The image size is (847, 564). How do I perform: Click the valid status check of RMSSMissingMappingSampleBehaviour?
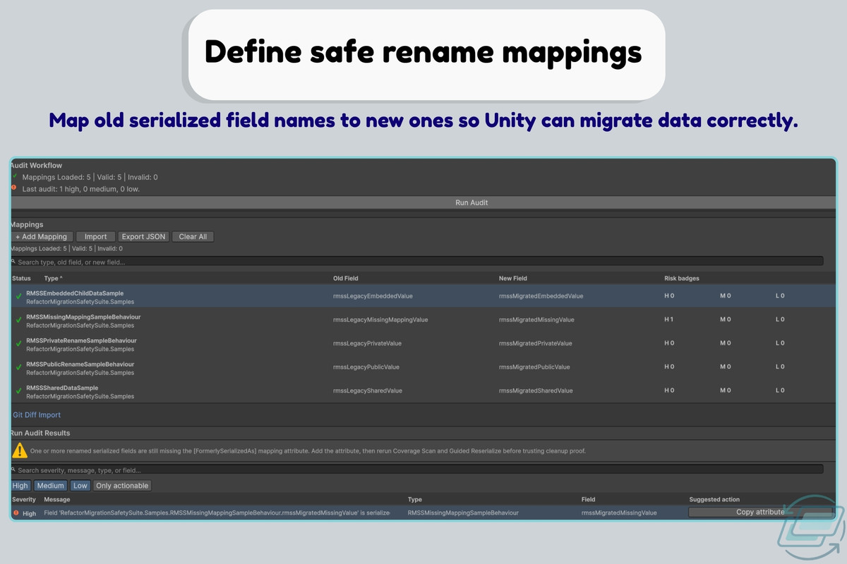pyautogui.click(x=18, y=321)
